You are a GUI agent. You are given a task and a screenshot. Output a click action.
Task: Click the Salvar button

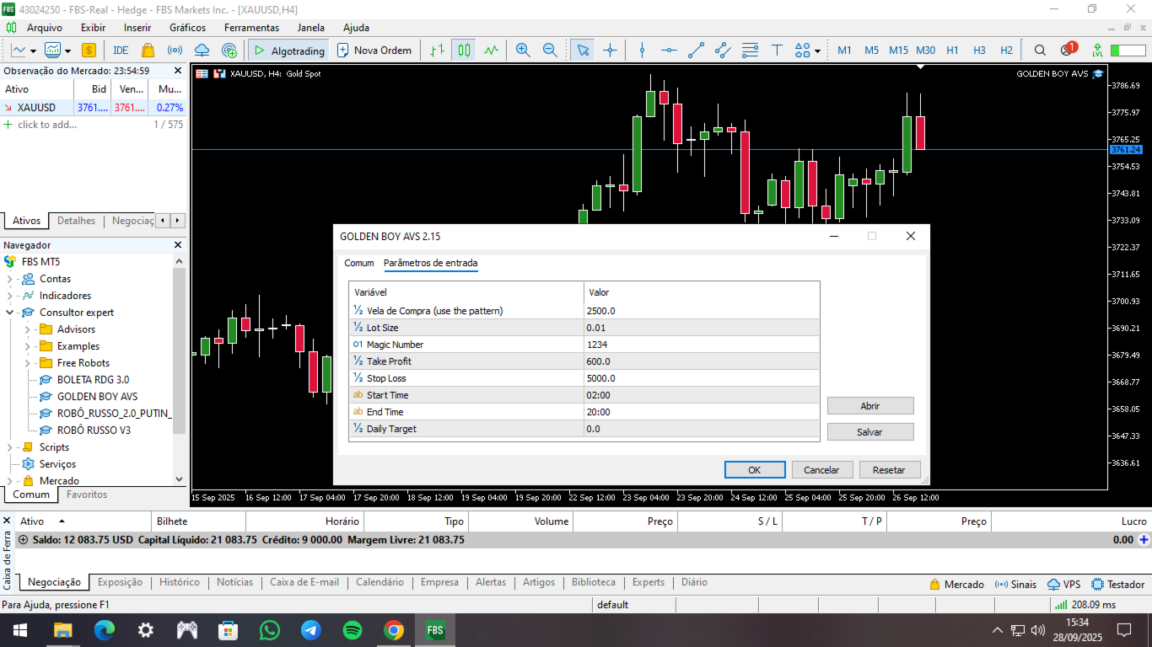coord(870,432)
